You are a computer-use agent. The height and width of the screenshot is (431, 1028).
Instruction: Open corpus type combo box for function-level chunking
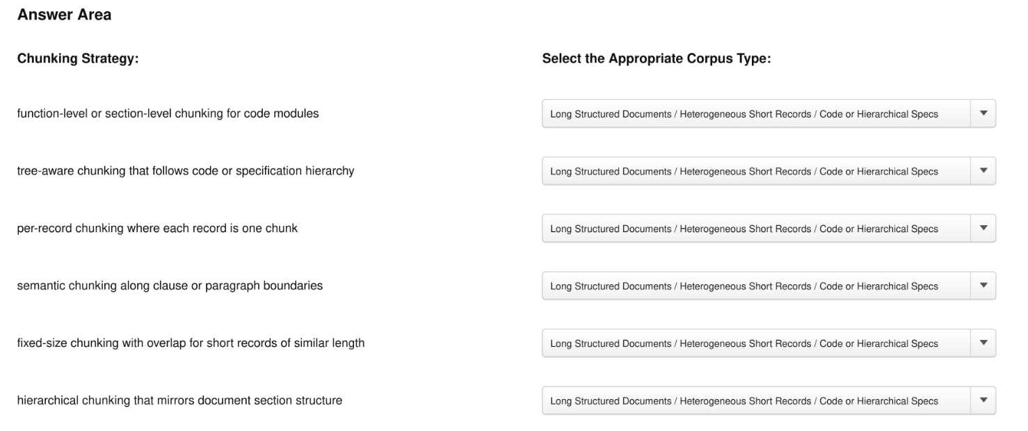point(769,113)
